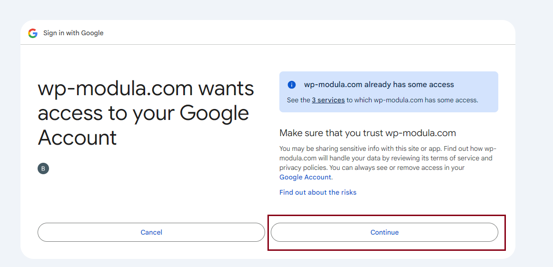The height and width of the screenshot is (267, 553).
Task: Click the "to which wp-modula.com has some access" text
Action: 412,100
